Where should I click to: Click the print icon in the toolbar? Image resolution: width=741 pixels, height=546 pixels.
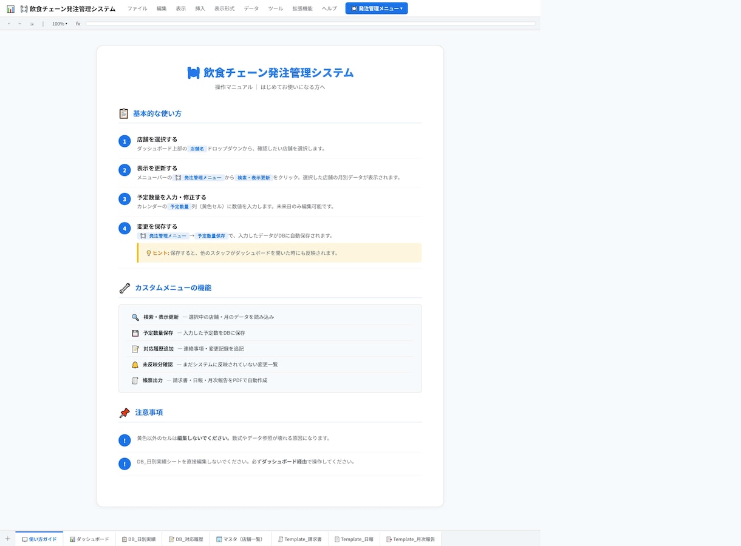point(32,24)
